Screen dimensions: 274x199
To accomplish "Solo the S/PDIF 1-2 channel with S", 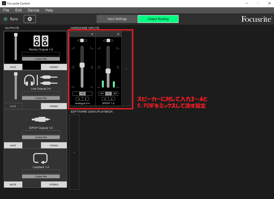I will point(112,99).
